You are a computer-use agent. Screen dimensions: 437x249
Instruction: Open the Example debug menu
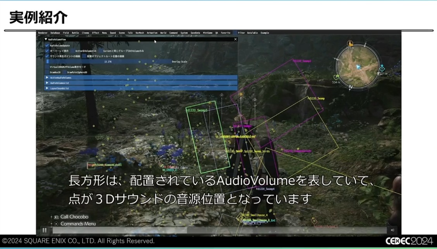point(265,33)
